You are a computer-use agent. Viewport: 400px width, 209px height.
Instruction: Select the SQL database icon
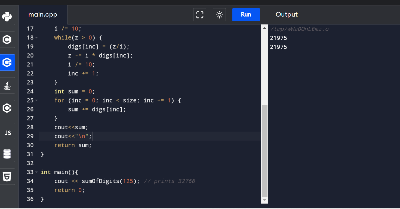click(7, 154)
